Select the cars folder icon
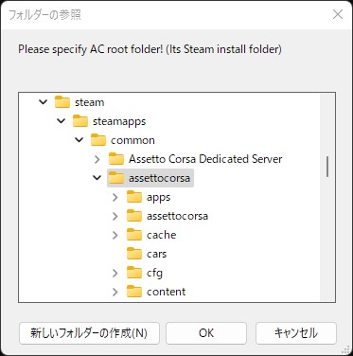The height and width of the screenshot is (356, 353). click(x=134, y=254)
